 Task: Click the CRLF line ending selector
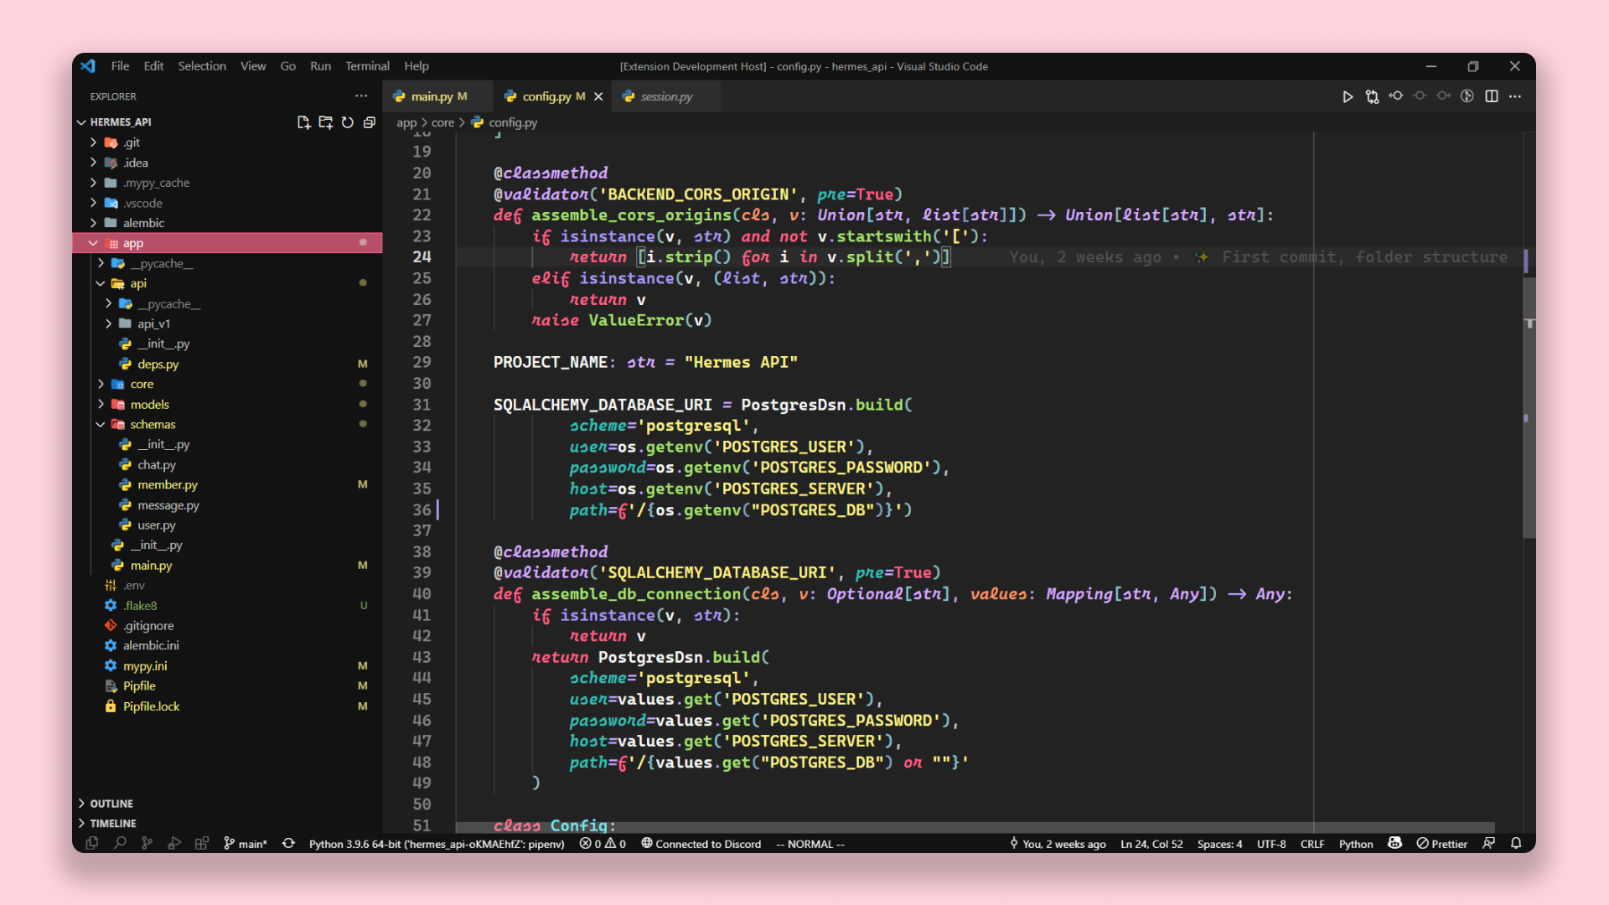[x=1312, y=844]
